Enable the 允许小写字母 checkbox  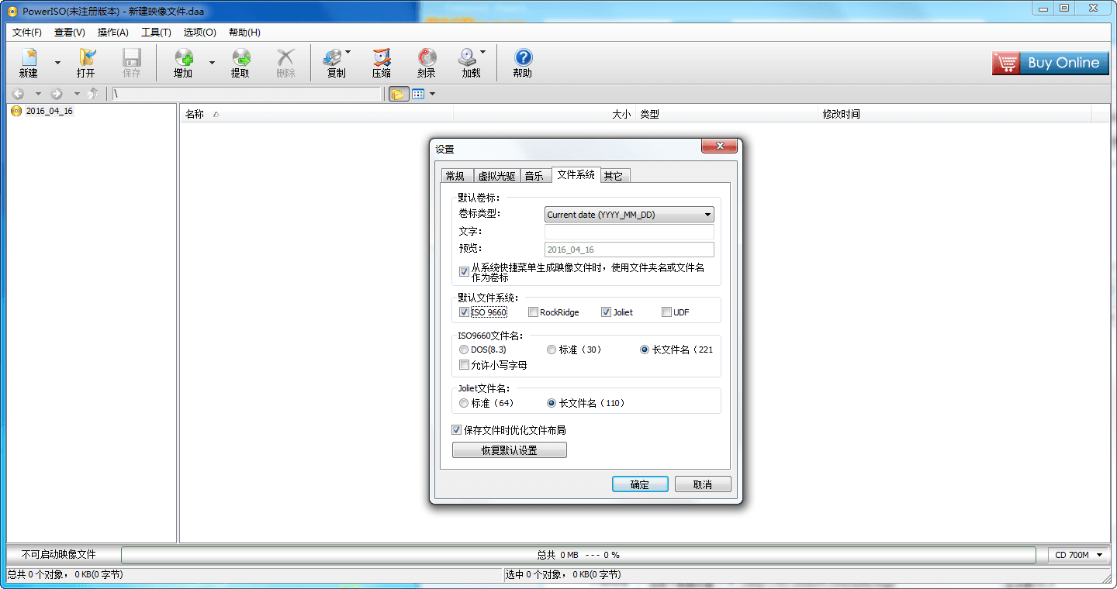pyautogui.click(x=465, y=365)
